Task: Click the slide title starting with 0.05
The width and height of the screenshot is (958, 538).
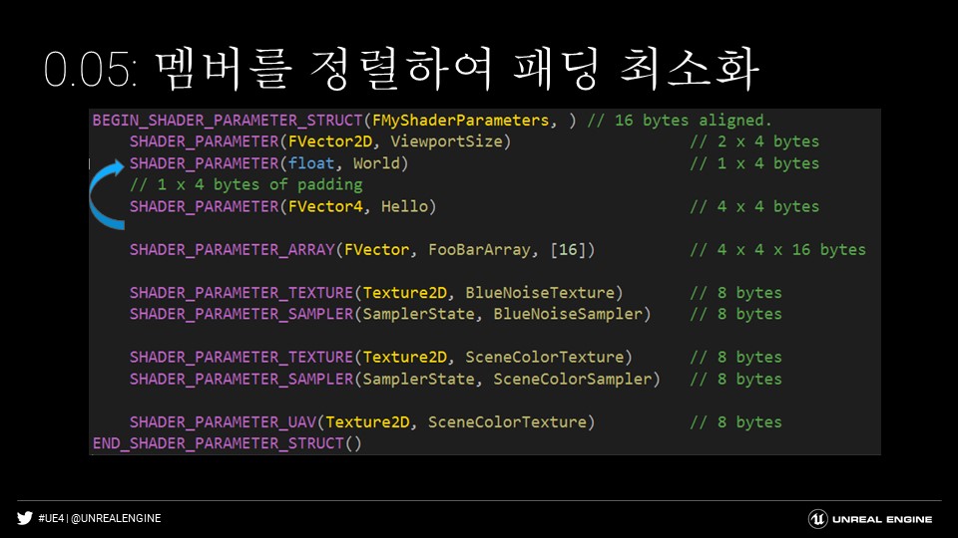Action: pos(401,69)
